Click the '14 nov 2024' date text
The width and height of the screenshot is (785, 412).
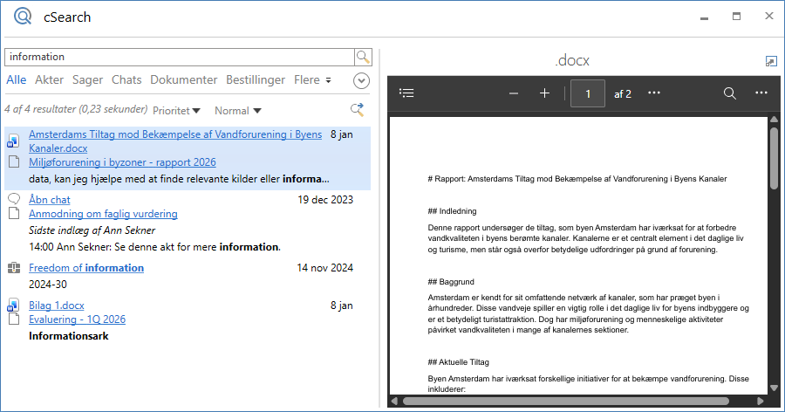click(x=325, y=268)
